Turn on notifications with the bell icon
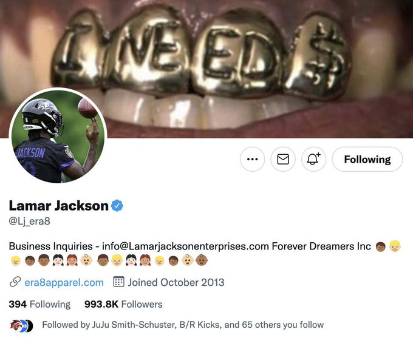 313,159
